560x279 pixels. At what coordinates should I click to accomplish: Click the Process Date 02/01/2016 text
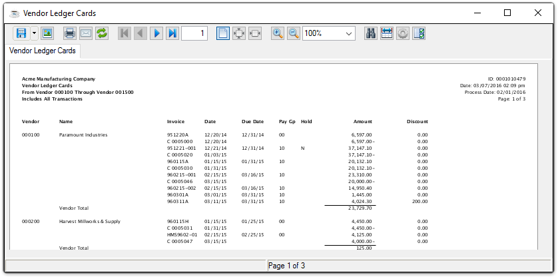495,92
